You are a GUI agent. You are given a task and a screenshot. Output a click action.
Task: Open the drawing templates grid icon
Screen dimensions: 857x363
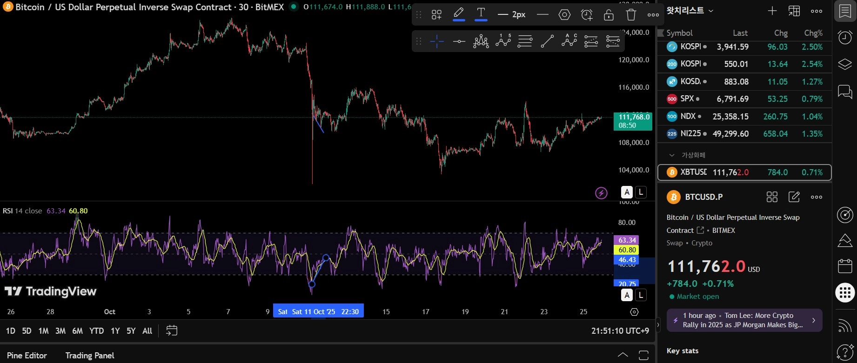click(x=436, y=15)
